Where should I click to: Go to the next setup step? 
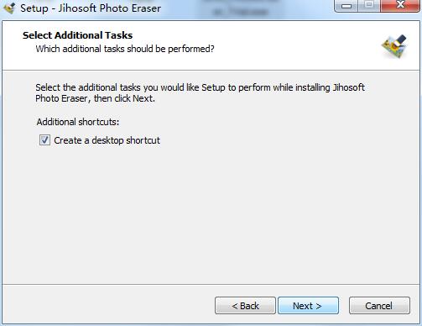(308, 306)
